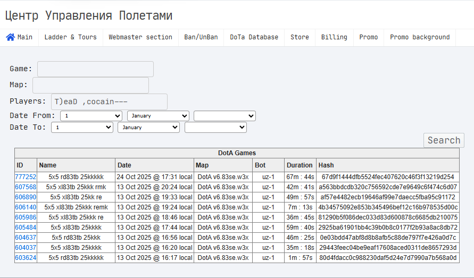Open the Ladder & Tours menu

coord(70,37)
